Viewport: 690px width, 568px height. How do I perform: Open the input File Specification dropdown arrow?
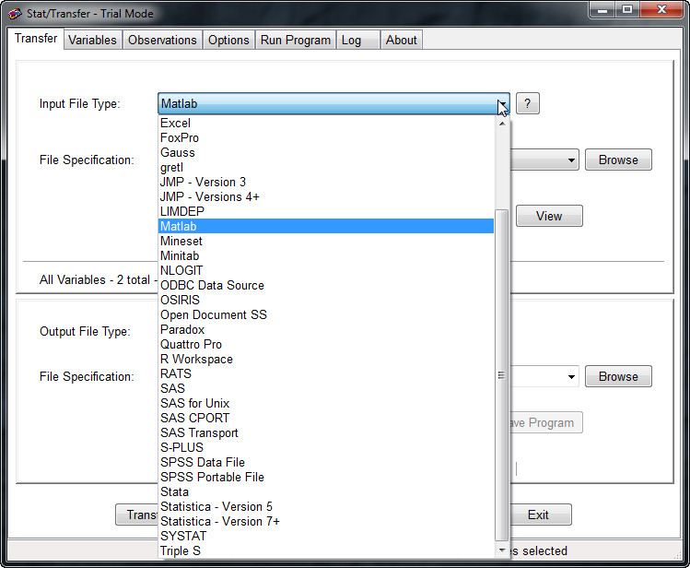coord(571,160)
